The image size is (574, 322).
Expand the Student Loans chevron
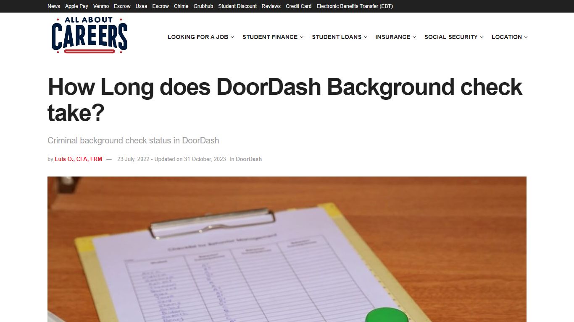click(366, 37)
